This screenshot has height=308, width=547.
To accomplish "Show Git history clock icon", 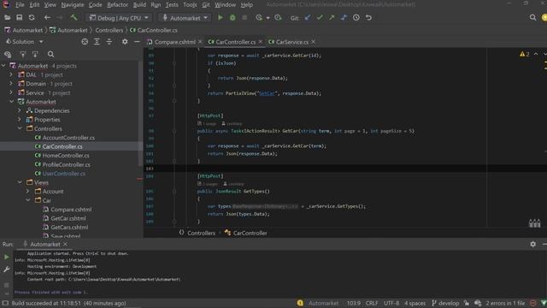I will pyautogui.click(x=356, y=17).
